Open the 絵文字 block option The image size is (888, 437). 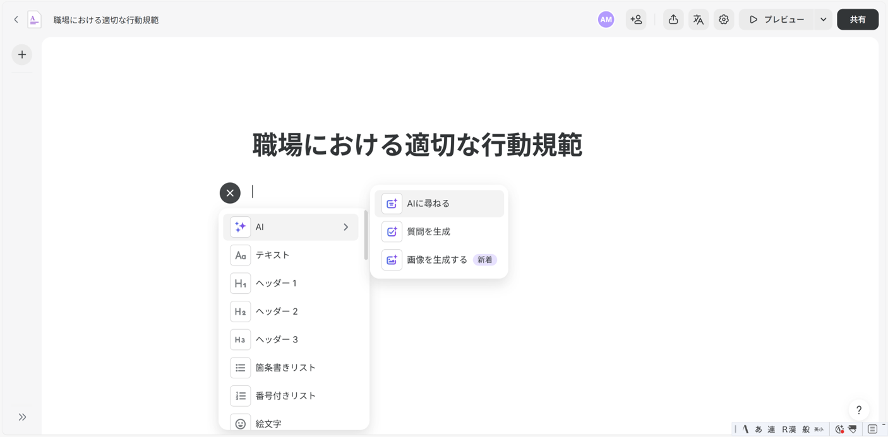click(268, 423)
